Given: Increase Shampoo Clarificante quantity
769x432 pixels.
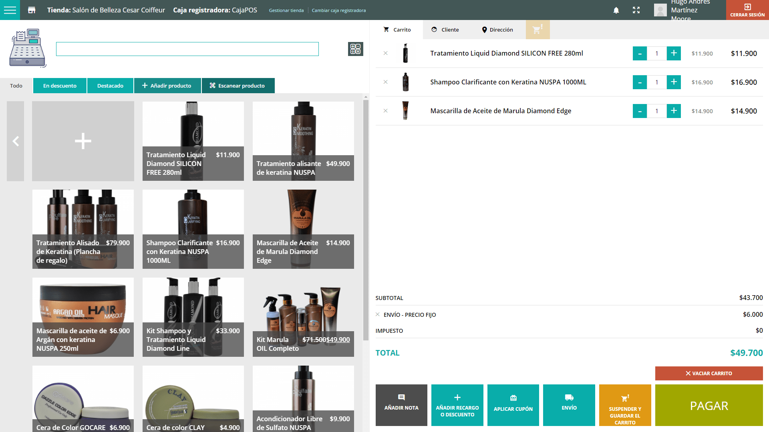Looking at the screenshot, I should coord(674,82).
